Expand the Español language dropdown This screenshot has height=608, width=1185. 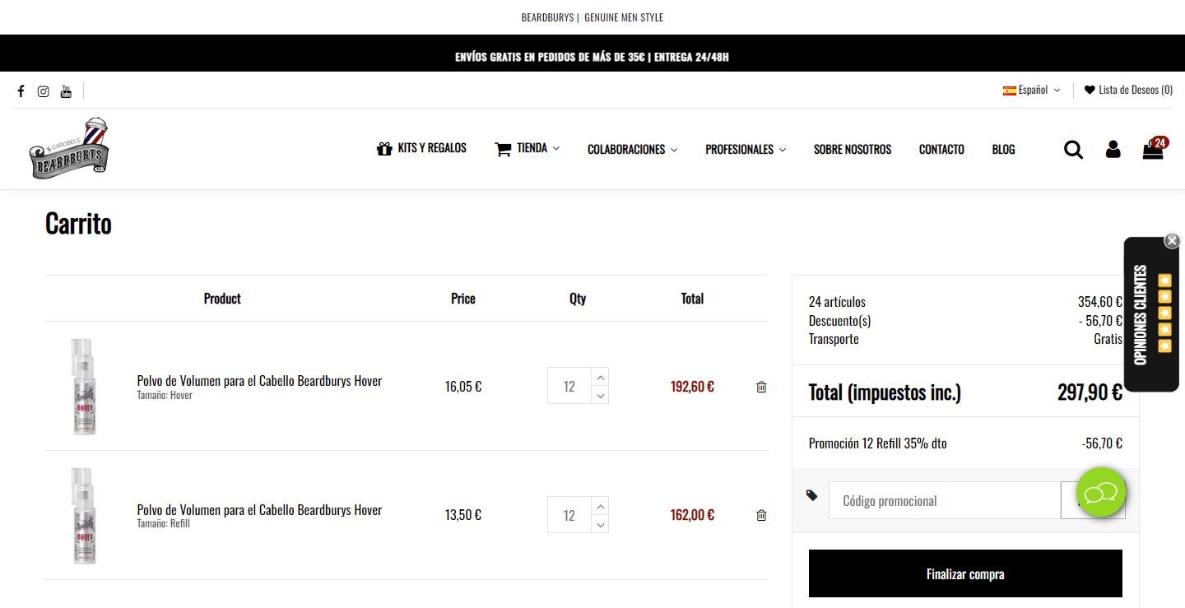pyautogui.click(x=1031, y=91)
